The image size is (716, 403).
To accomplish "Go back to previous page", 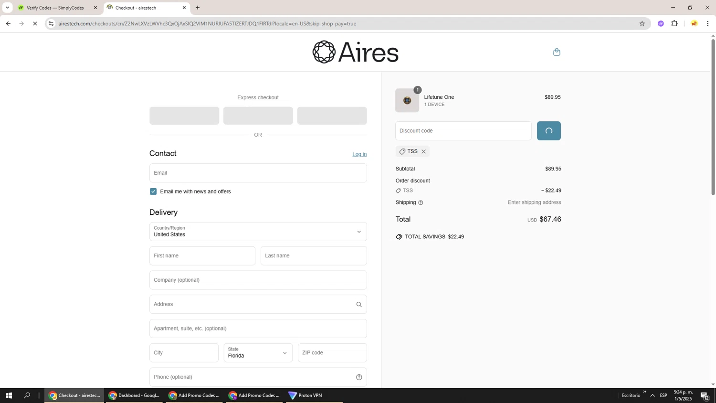I will (x=8, y=23).
